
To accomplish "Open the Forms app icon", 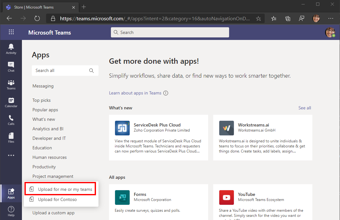I will tap(122, 197).
